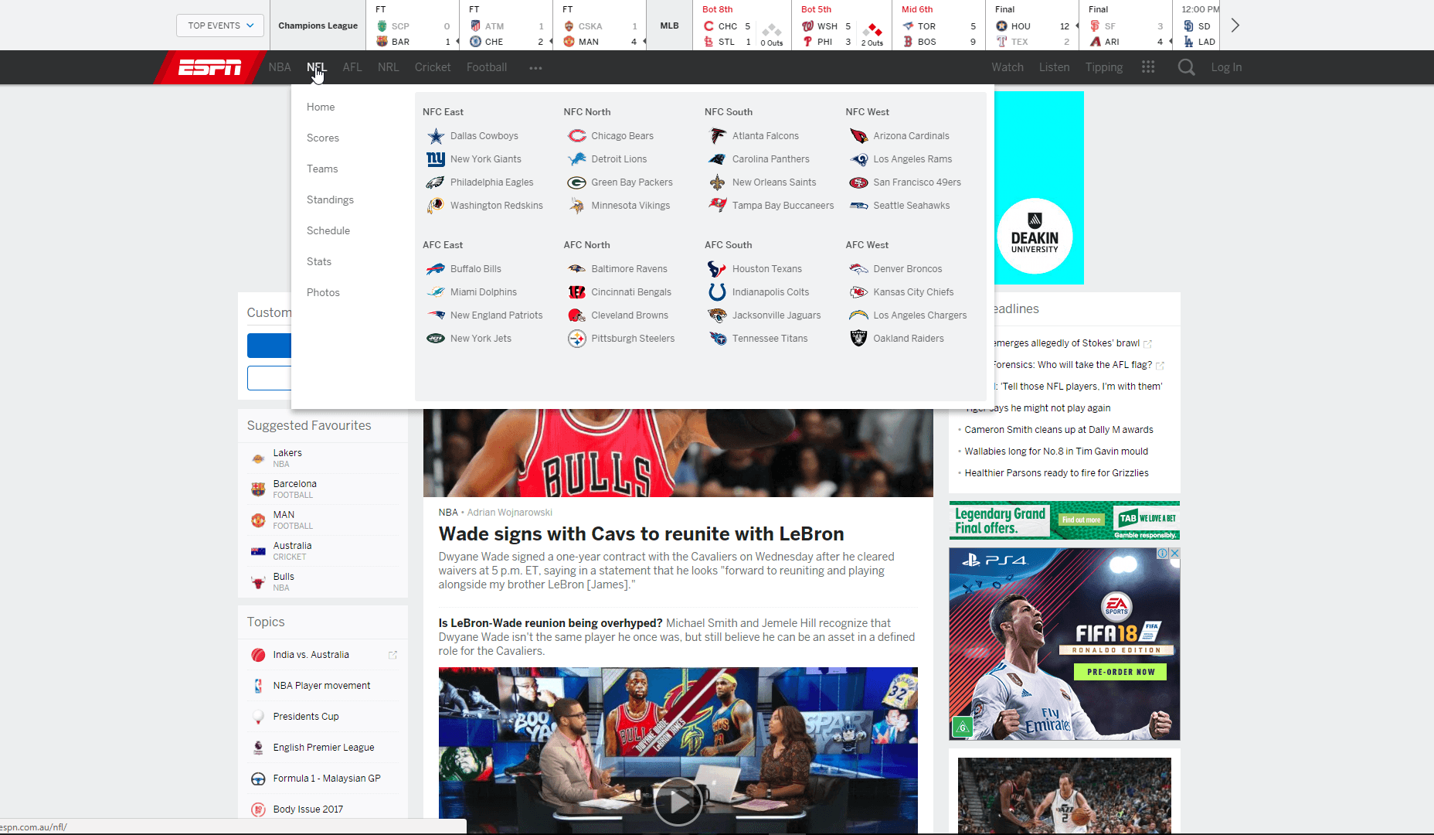1434x835 pixels.
Task: Open the apps grid icon
Action: pyautogui.click(x=1148, y=67)
